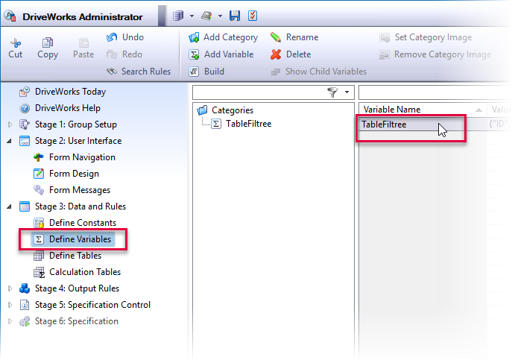The width and height of the screenshot is (512, 360).
Task: Expand Stage 6: Specification arrow
Action: tap(10, 321)
